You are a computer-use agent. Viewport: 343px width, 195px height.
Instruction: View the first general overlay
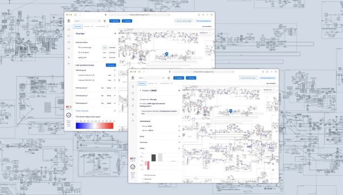pos(104,47)
